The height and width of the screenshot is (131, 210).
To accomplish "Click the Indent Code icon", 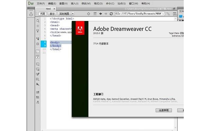I will (38, 92).
